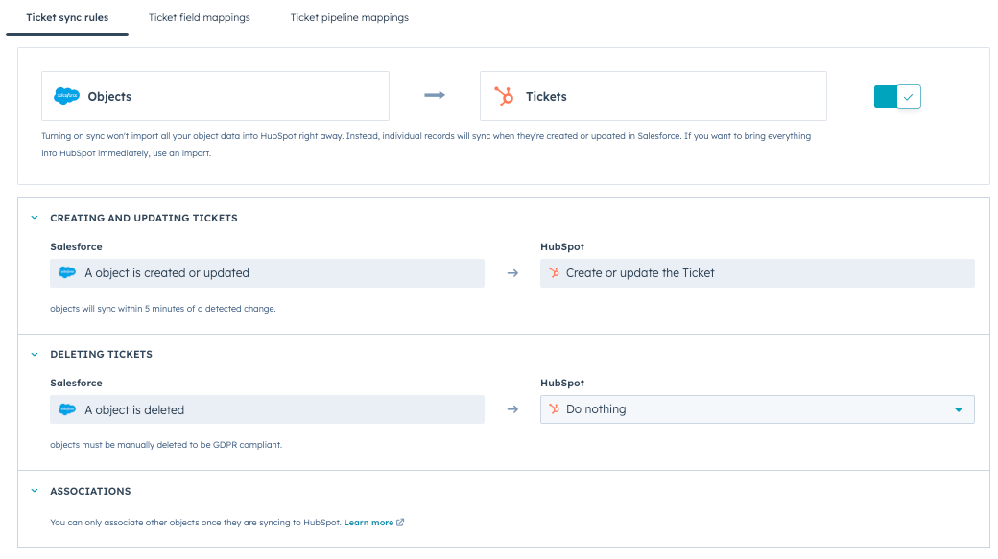The width and height of the screenshot is (998, 559).
Task: Click the arrow icon between Objects and Tickets
Action: coord(435,95)
